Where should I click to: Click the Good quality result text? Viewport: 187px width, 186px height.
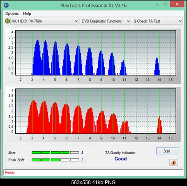point(120,159)
